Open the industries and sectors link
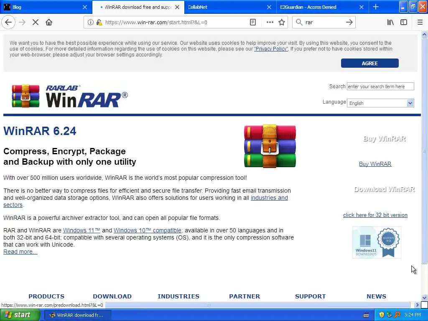Screen dimensions: 428x321 coord(269,198)
